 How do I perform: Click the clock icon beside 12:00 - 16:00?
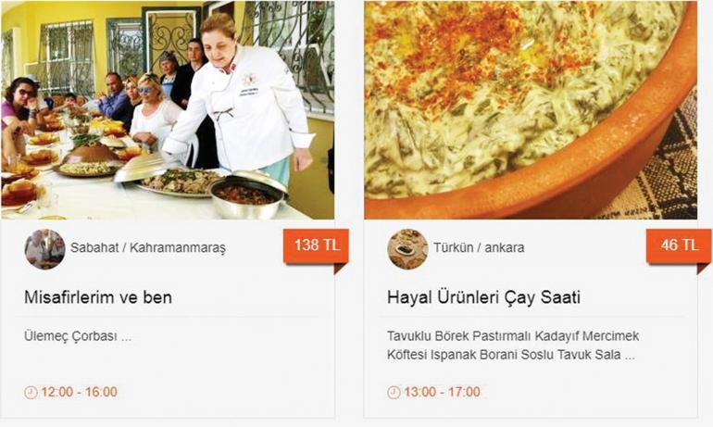(x=31, y=392)
